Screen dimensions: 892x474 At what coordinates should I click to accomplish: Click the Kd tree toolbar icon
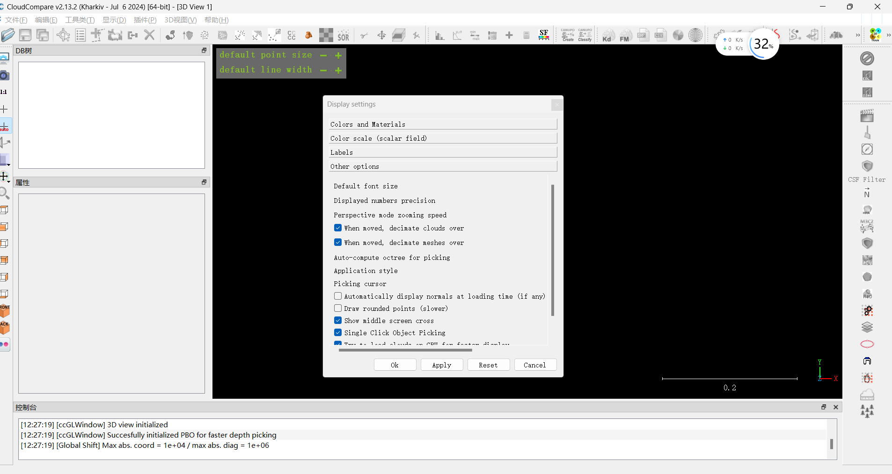[x=607, y=36]
